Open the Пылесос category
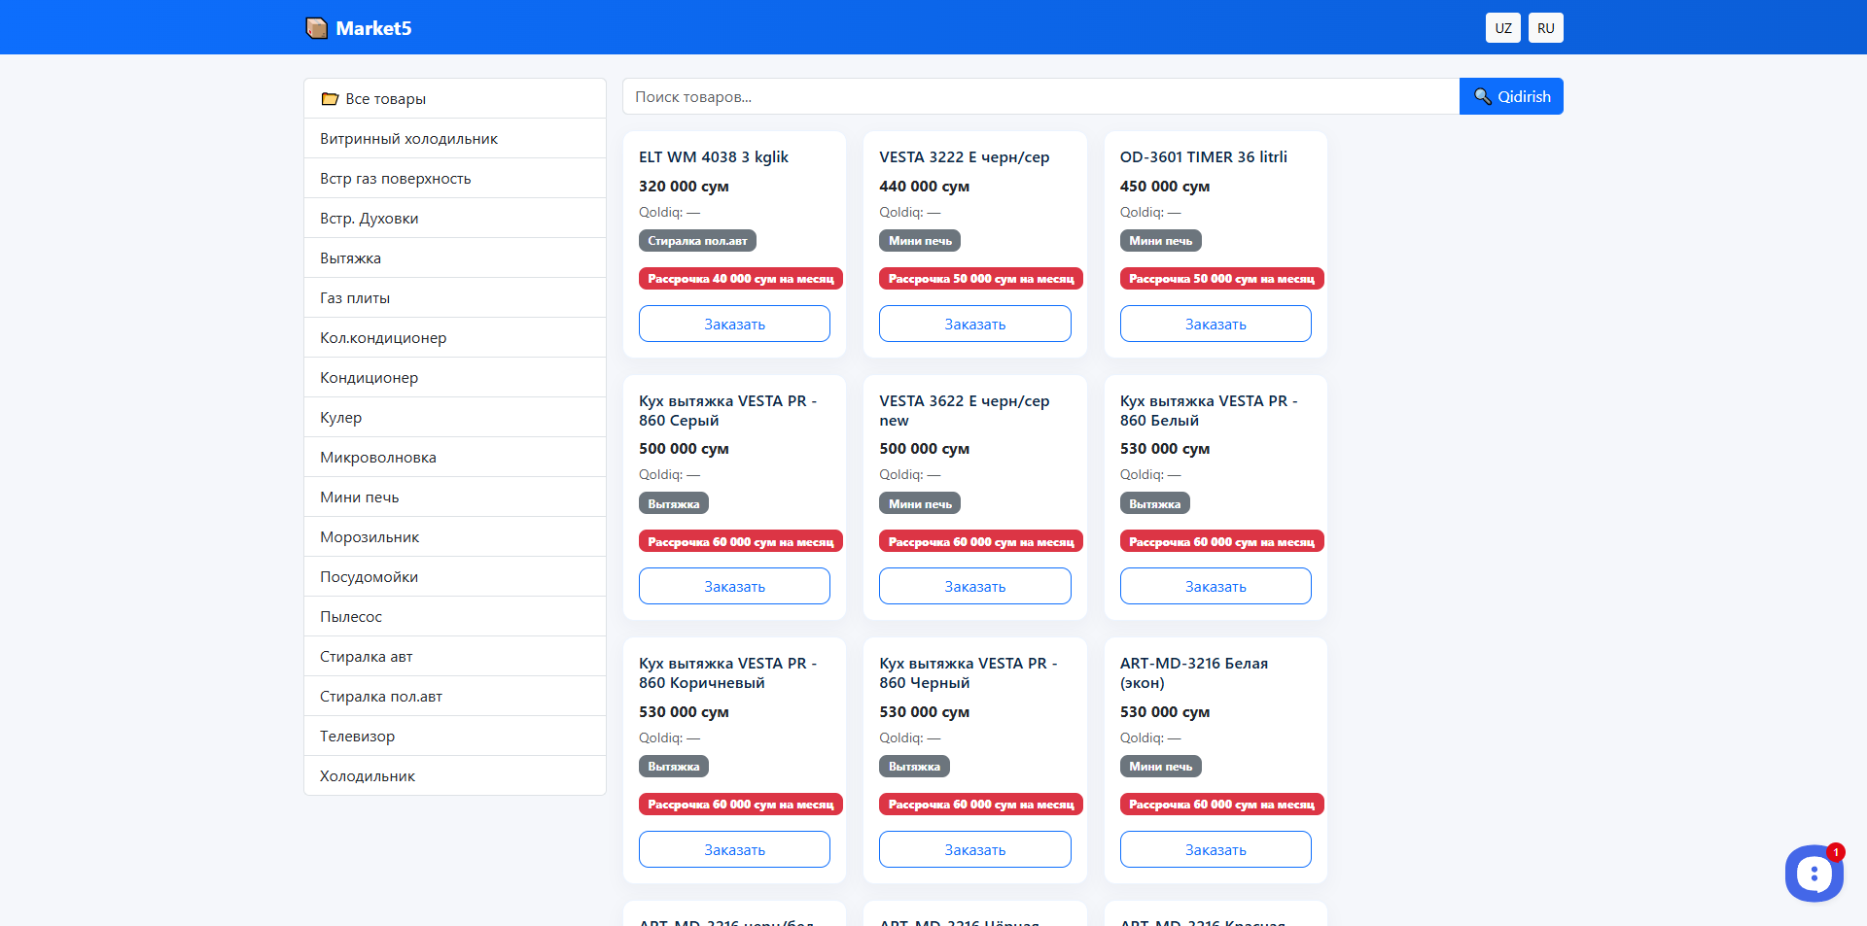Screen dimensions: 1867x926 (350, 617)
